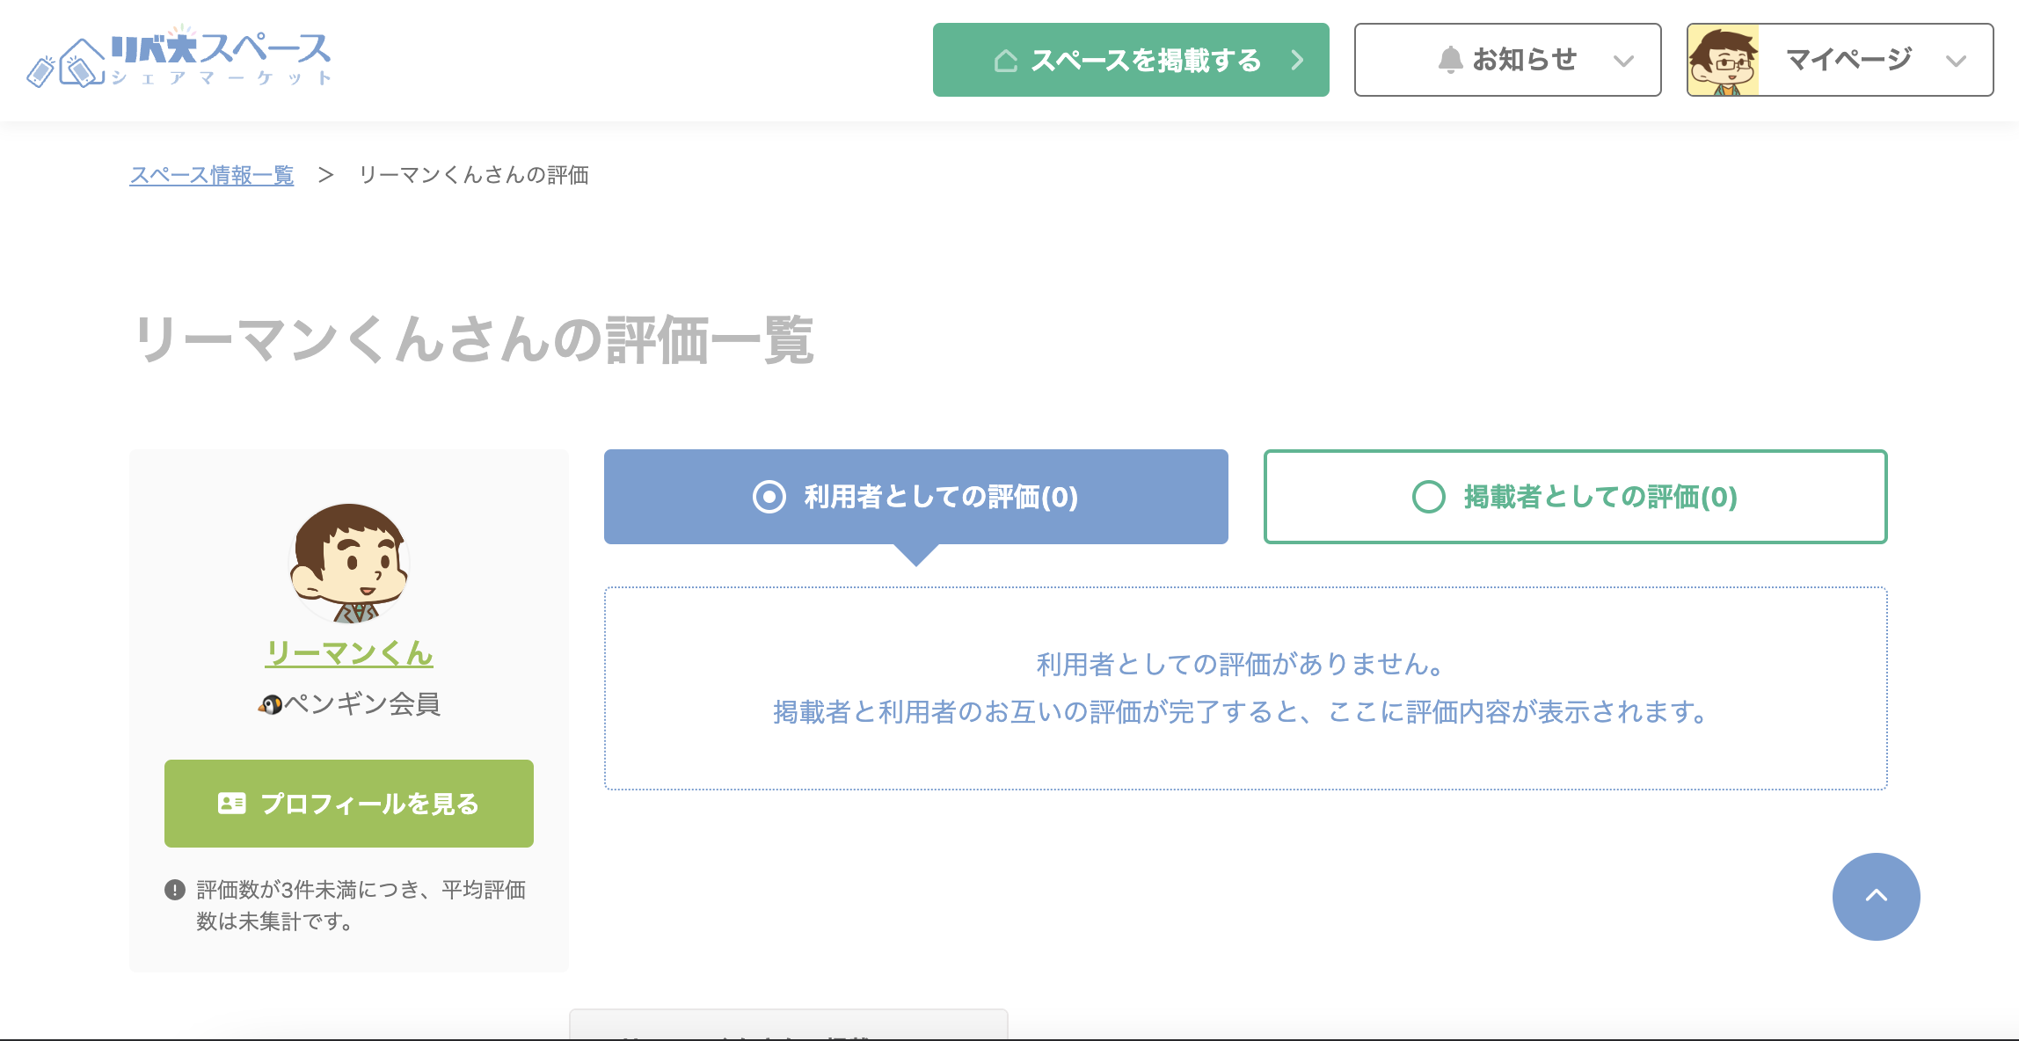Click the glasses avatar beside マイページ
The image size is (2019, 1041).
click(x=1723, y=60)
